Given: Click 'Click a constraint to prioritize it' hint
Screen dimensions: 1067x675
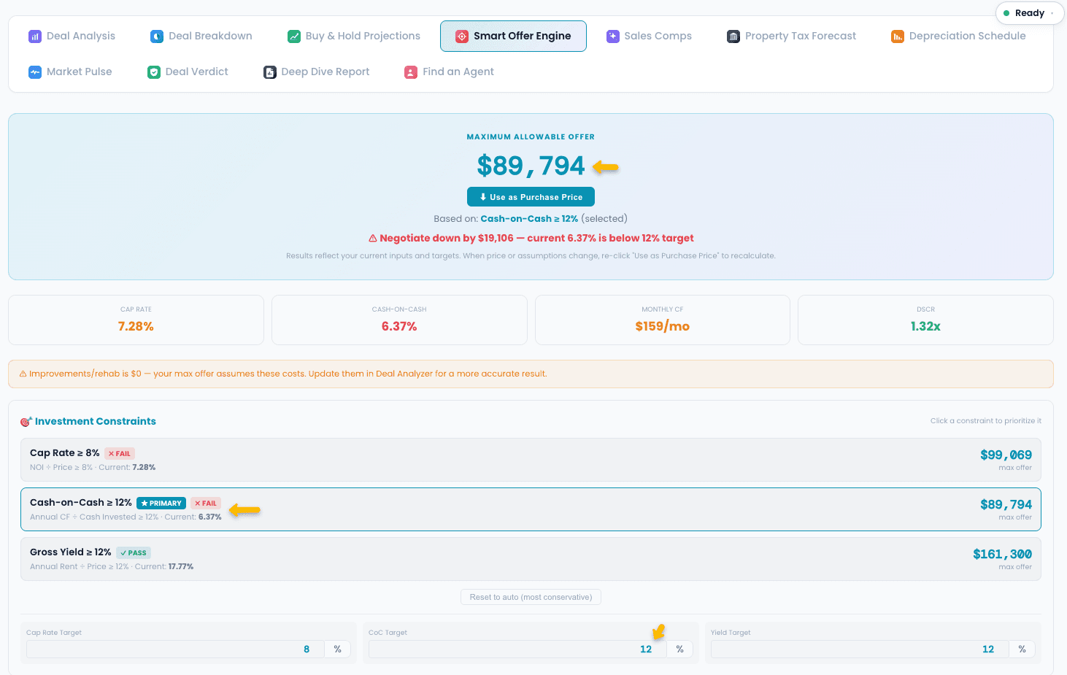Looking at the screenshot, I should 985,421.
